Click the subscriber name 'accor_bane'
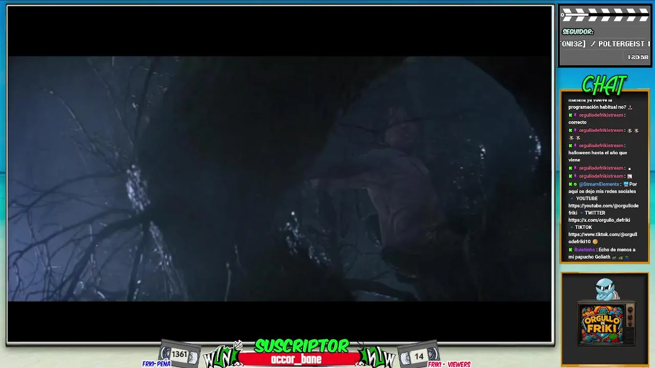Image resolution: width=655 pixels, height=368 pixels. coord(296,359)
